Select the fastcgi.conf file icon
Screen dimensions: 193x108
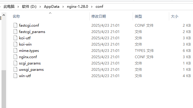click(15, 25)
